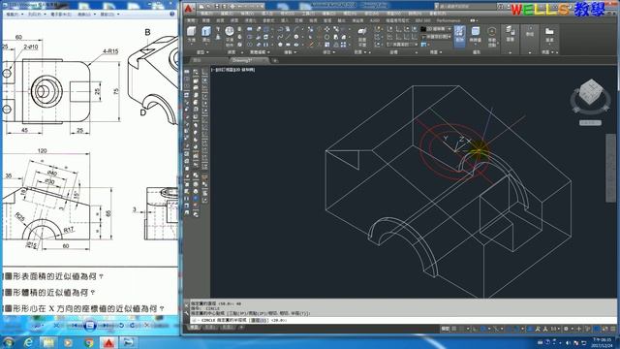Switch to the BIM 360 ribbon tab
Image resolution: width=620 pixels, height=349 pixels.
[x=422, y=20]
